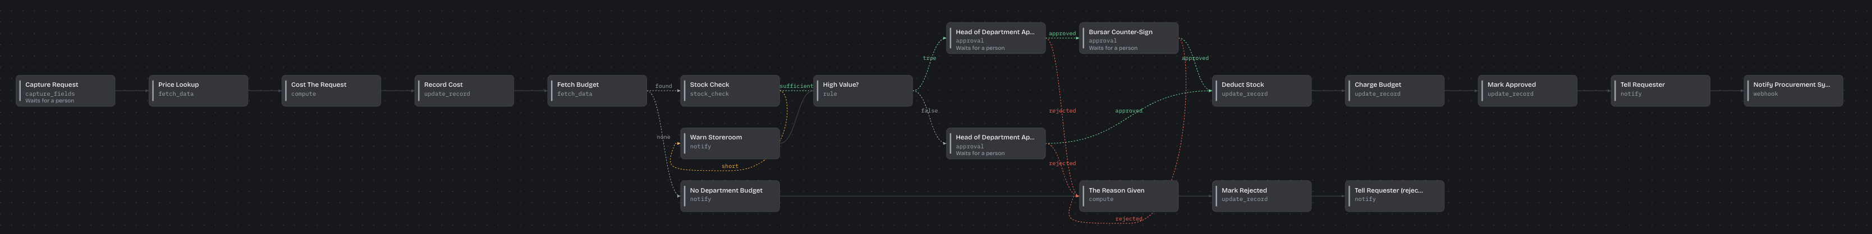Image resolution: width=1872 pixels, height=234 pixels.
Task: Select Head of Department approval on false branch
Action: coord(996,143)
